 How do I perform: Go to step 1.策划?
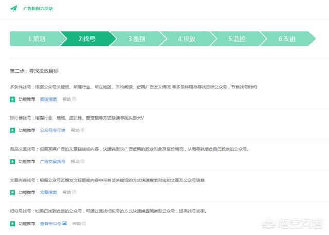point(36,38)
